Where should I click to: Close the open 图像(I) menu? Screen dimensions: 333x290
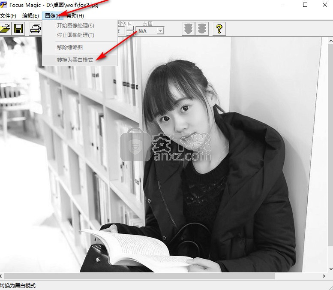(53, 15)
